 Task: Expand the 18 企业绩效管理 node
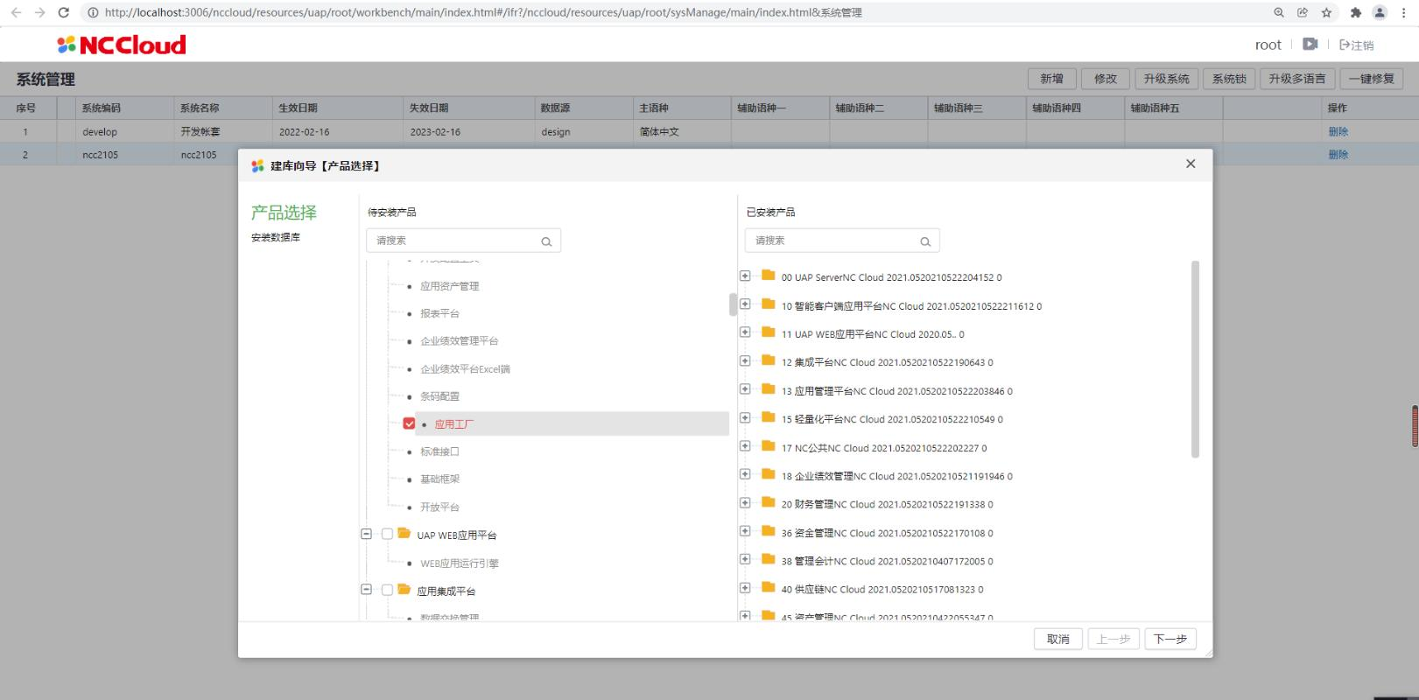[745, 474]
